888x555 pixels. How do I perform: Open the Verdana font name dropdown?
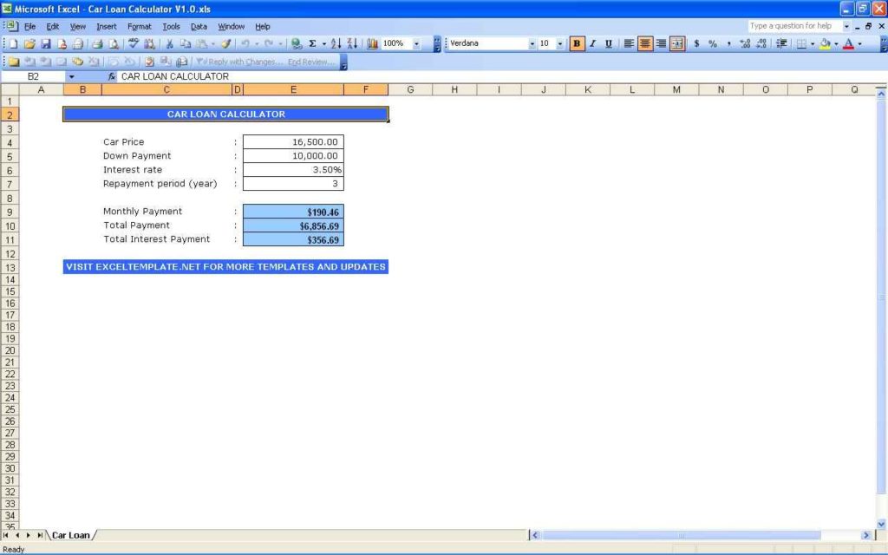pos(532,43)
